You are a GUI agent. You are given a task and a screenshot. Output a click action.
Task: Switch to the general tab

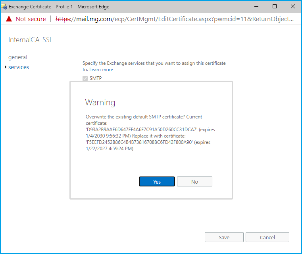point(17,57)
